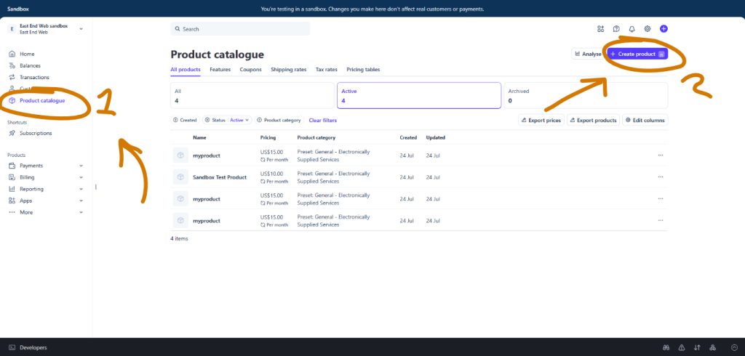The height and width of the screenshot is (356, 745).
Task: Switch to the Tax rates tab
Action: click(327, 70)
